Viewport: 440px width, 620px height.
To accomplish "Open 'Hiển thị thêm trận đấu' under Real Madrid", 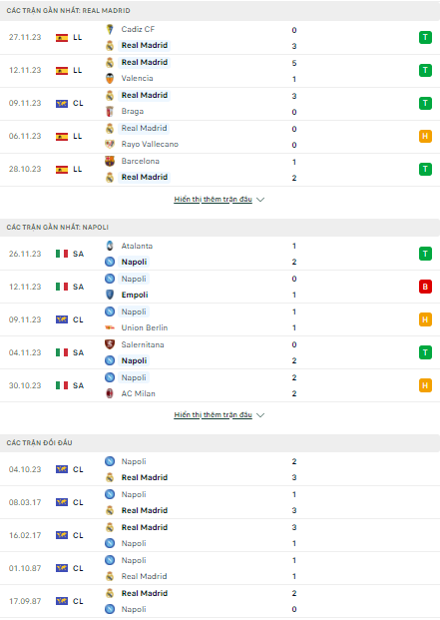I will click(213, 200).
